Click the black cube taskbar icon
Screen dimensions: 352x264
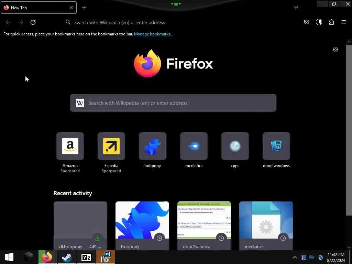(x=28, y=257)
